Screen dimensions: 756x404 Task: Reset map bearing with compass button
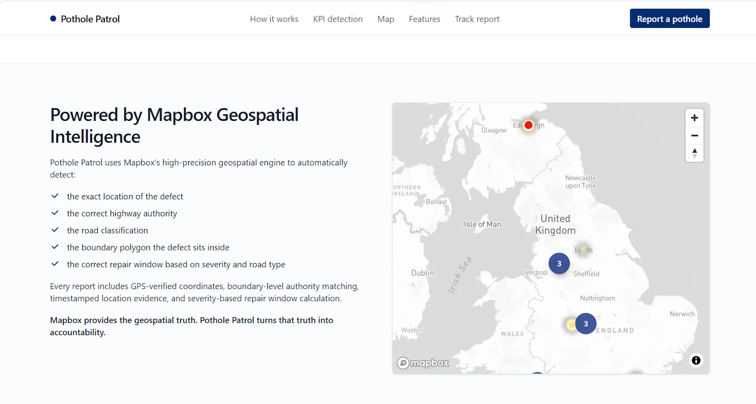click(x=694, y=153)
